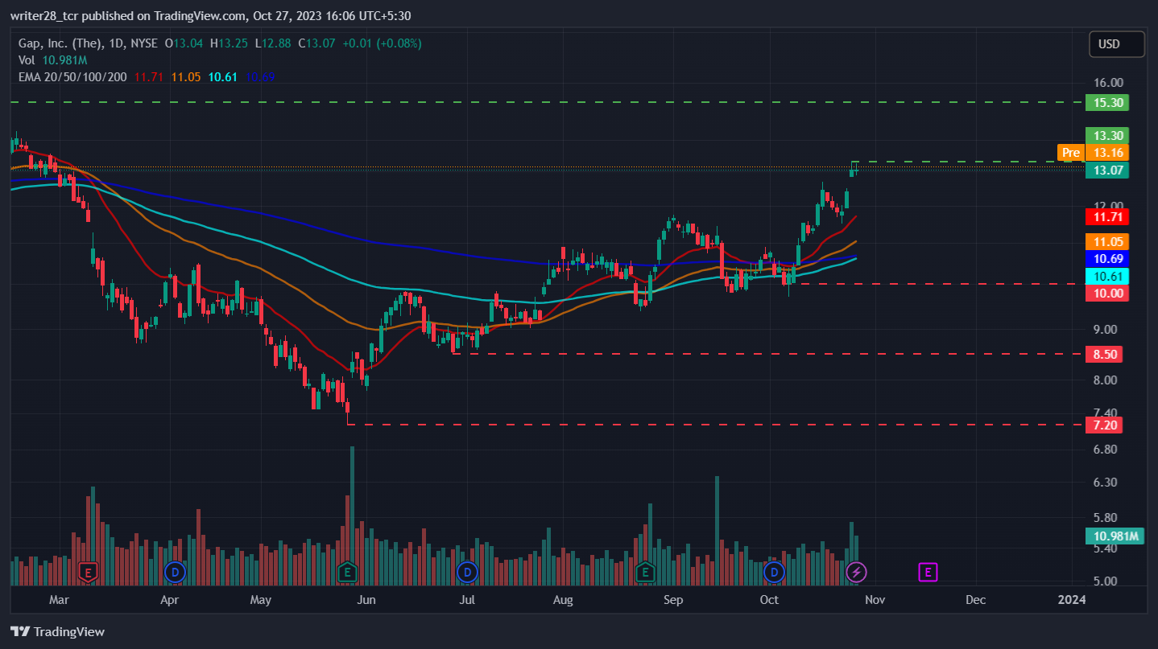This screenshot has width=1158, height=649.
Task: Click the orange EMA 50 value 11.05 in legend
Action: pos(186,77)
